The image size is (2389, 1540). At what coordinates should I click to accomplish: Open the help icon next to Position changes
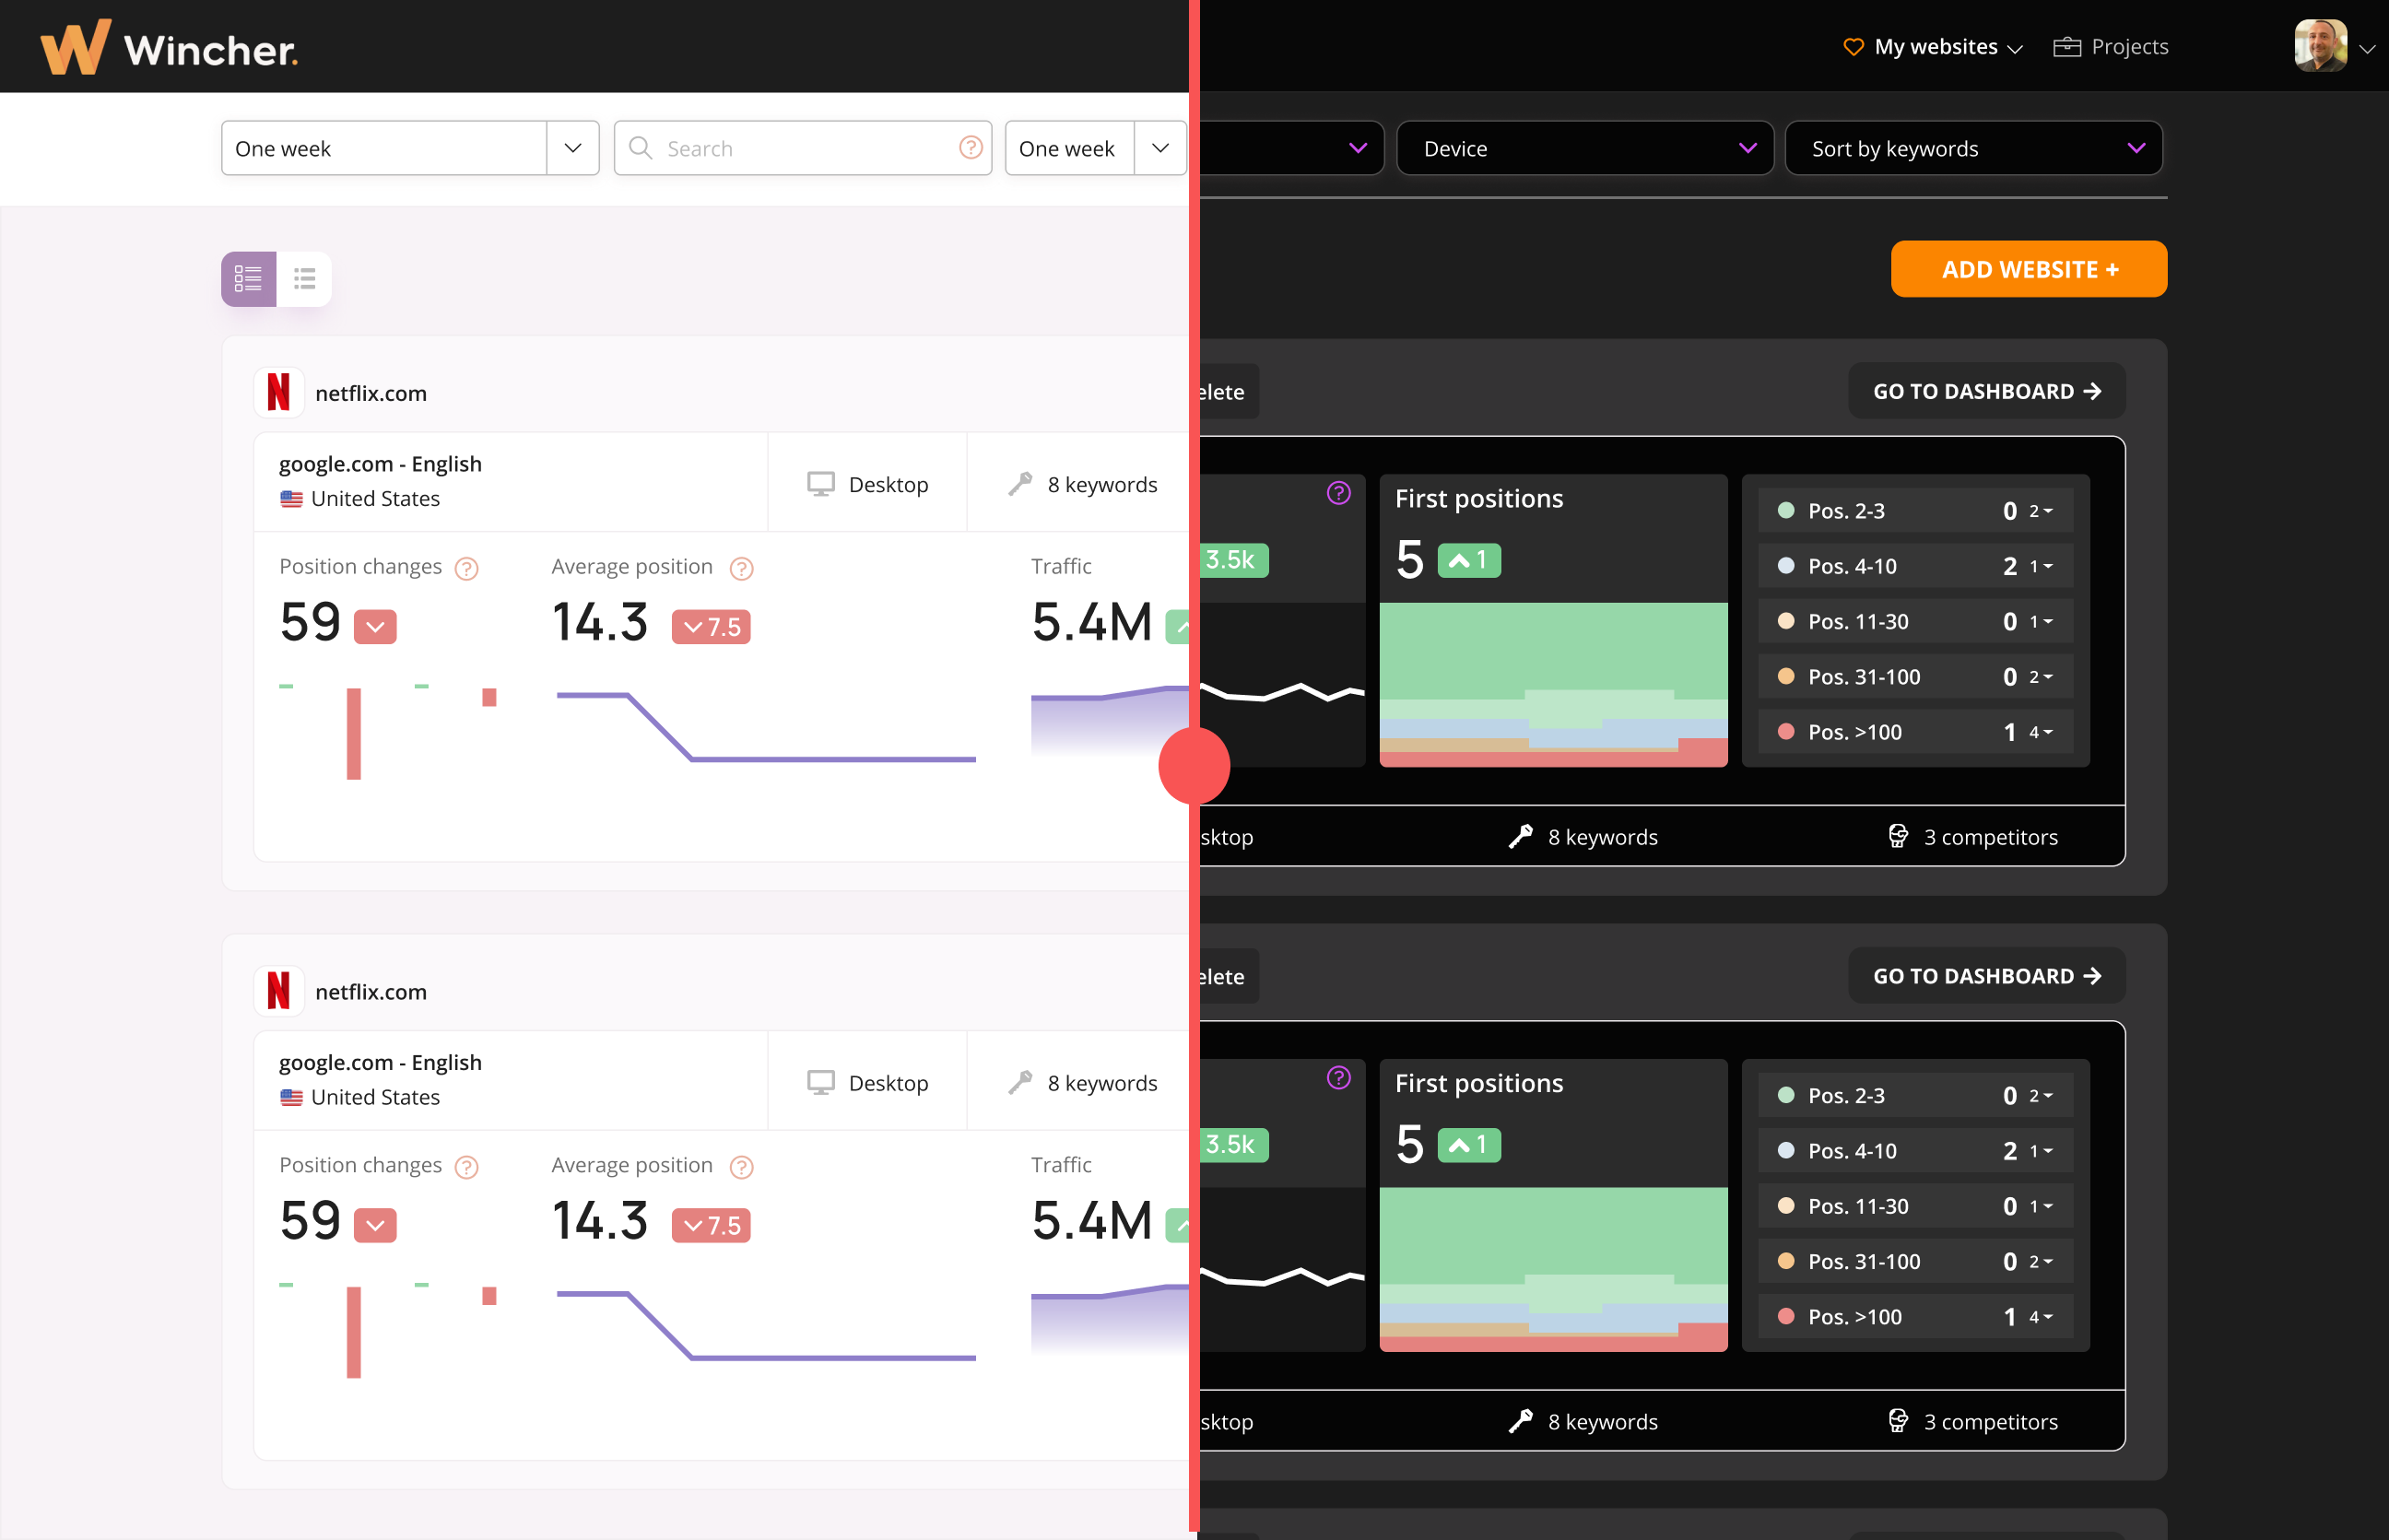[x=466, y=568]
